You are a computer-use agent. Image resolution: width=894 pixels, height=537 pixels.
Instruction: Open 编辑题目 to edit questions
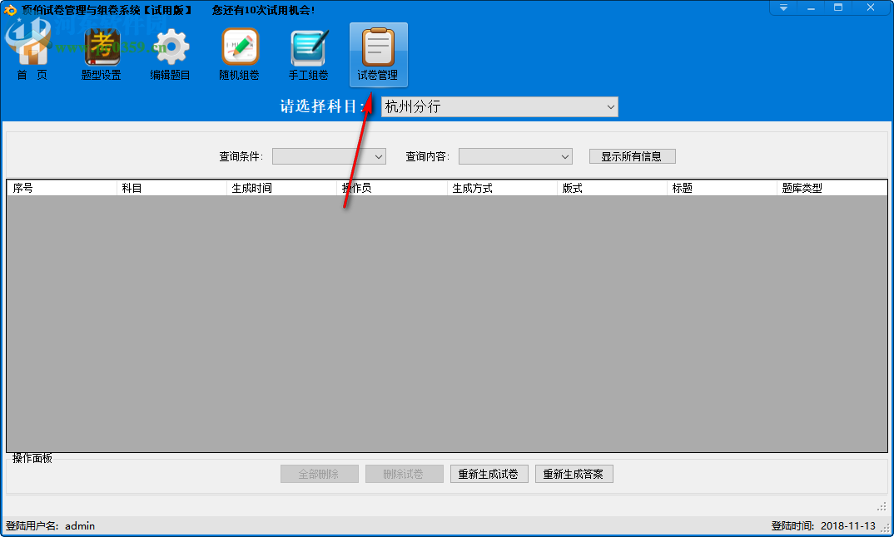(169, 50)
